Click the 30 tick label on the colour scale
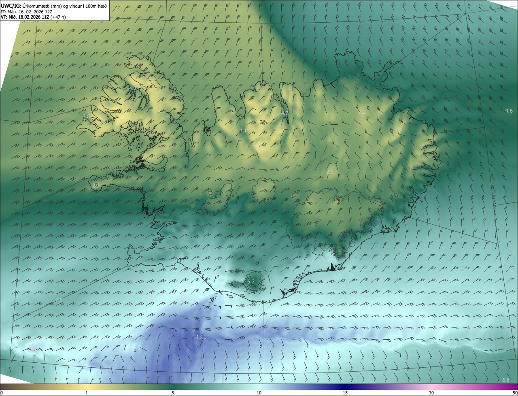The height and width of the screenshot is (396, 518). coord(431,393)
